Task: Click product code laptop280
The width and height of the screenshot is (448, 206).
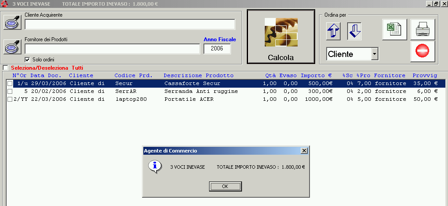Action: pos(131,99)
